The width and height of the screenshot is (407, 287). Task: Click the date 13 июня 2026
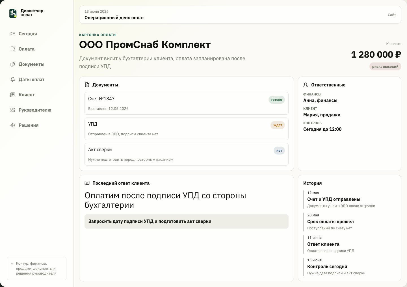tap(96, 12)
